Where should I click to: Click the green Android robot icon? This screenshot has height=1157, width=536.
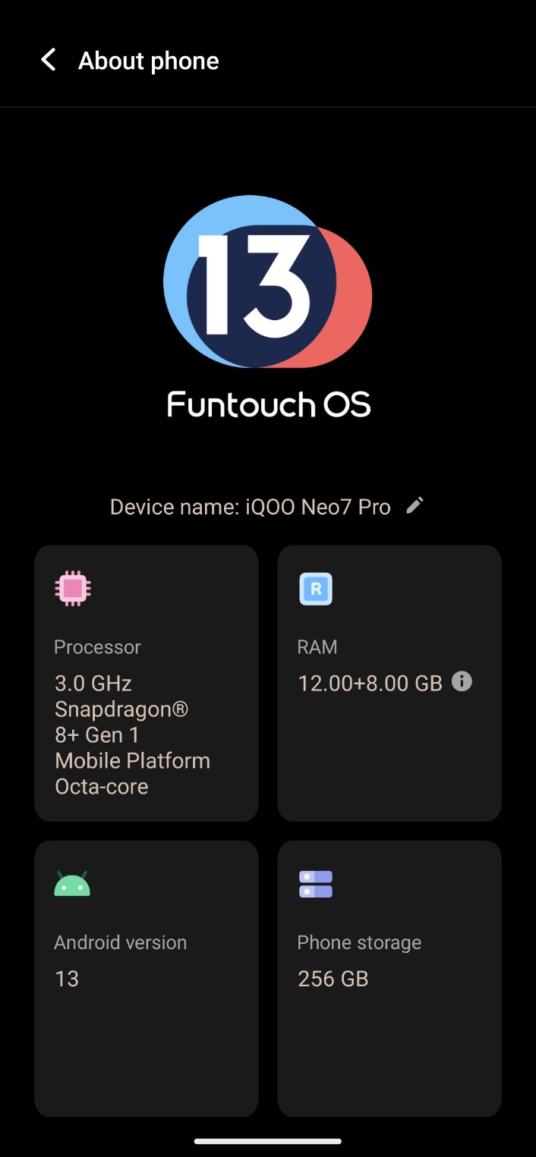pyautogui.click(x=72, y=885)
